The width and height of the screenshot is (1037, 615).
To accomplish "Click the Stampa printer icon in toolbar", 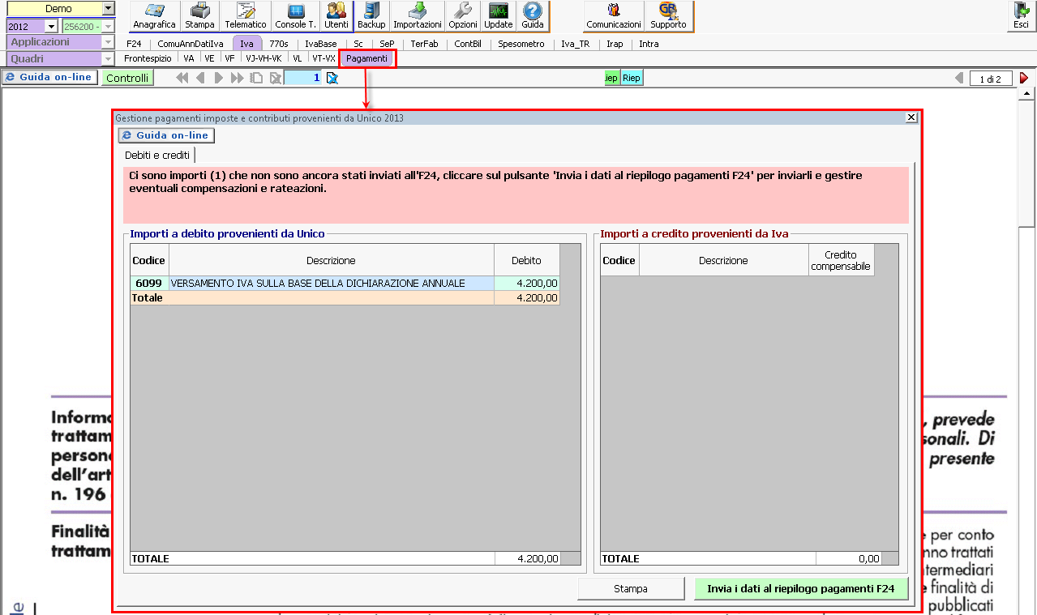I will 199,15.
